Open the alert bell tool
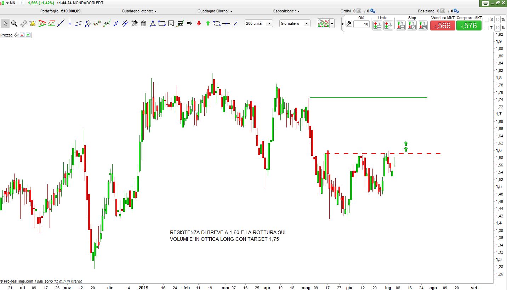507x290 pixels. [33, 24]
